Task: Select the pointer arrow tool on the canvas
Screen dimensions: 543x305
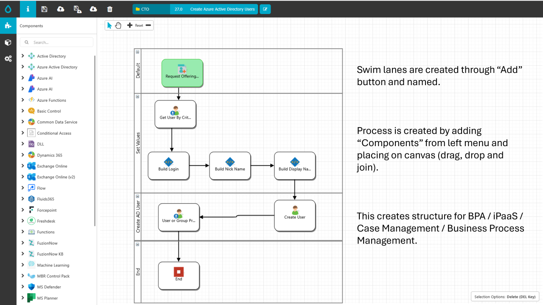Action: pos(109,25)
